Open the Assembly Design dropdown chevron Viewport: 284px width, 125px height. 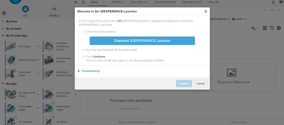coord(38,60)
